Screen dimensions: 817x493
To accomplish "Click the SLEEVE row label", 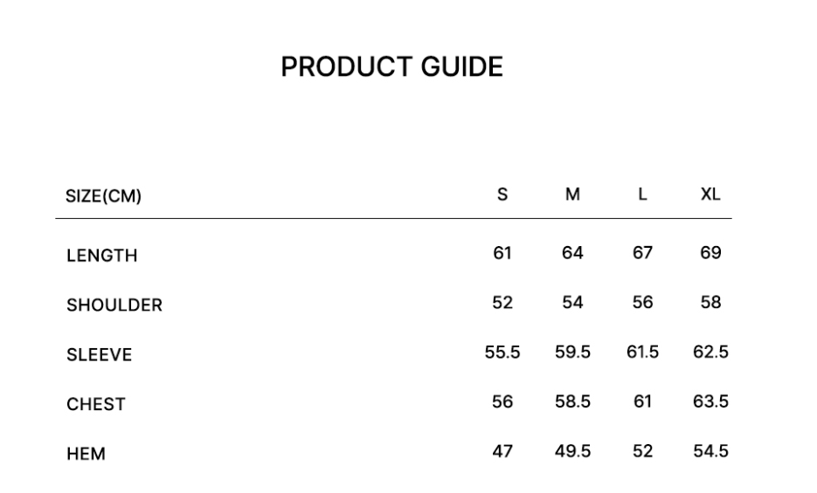I will click(99, 355).
